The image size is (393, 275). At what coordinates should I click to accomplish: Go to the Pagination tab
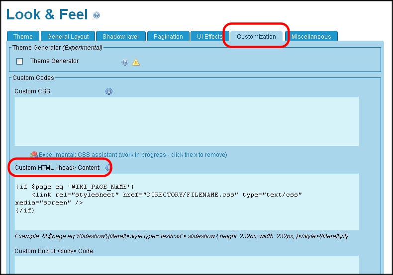tap(168, 36)
